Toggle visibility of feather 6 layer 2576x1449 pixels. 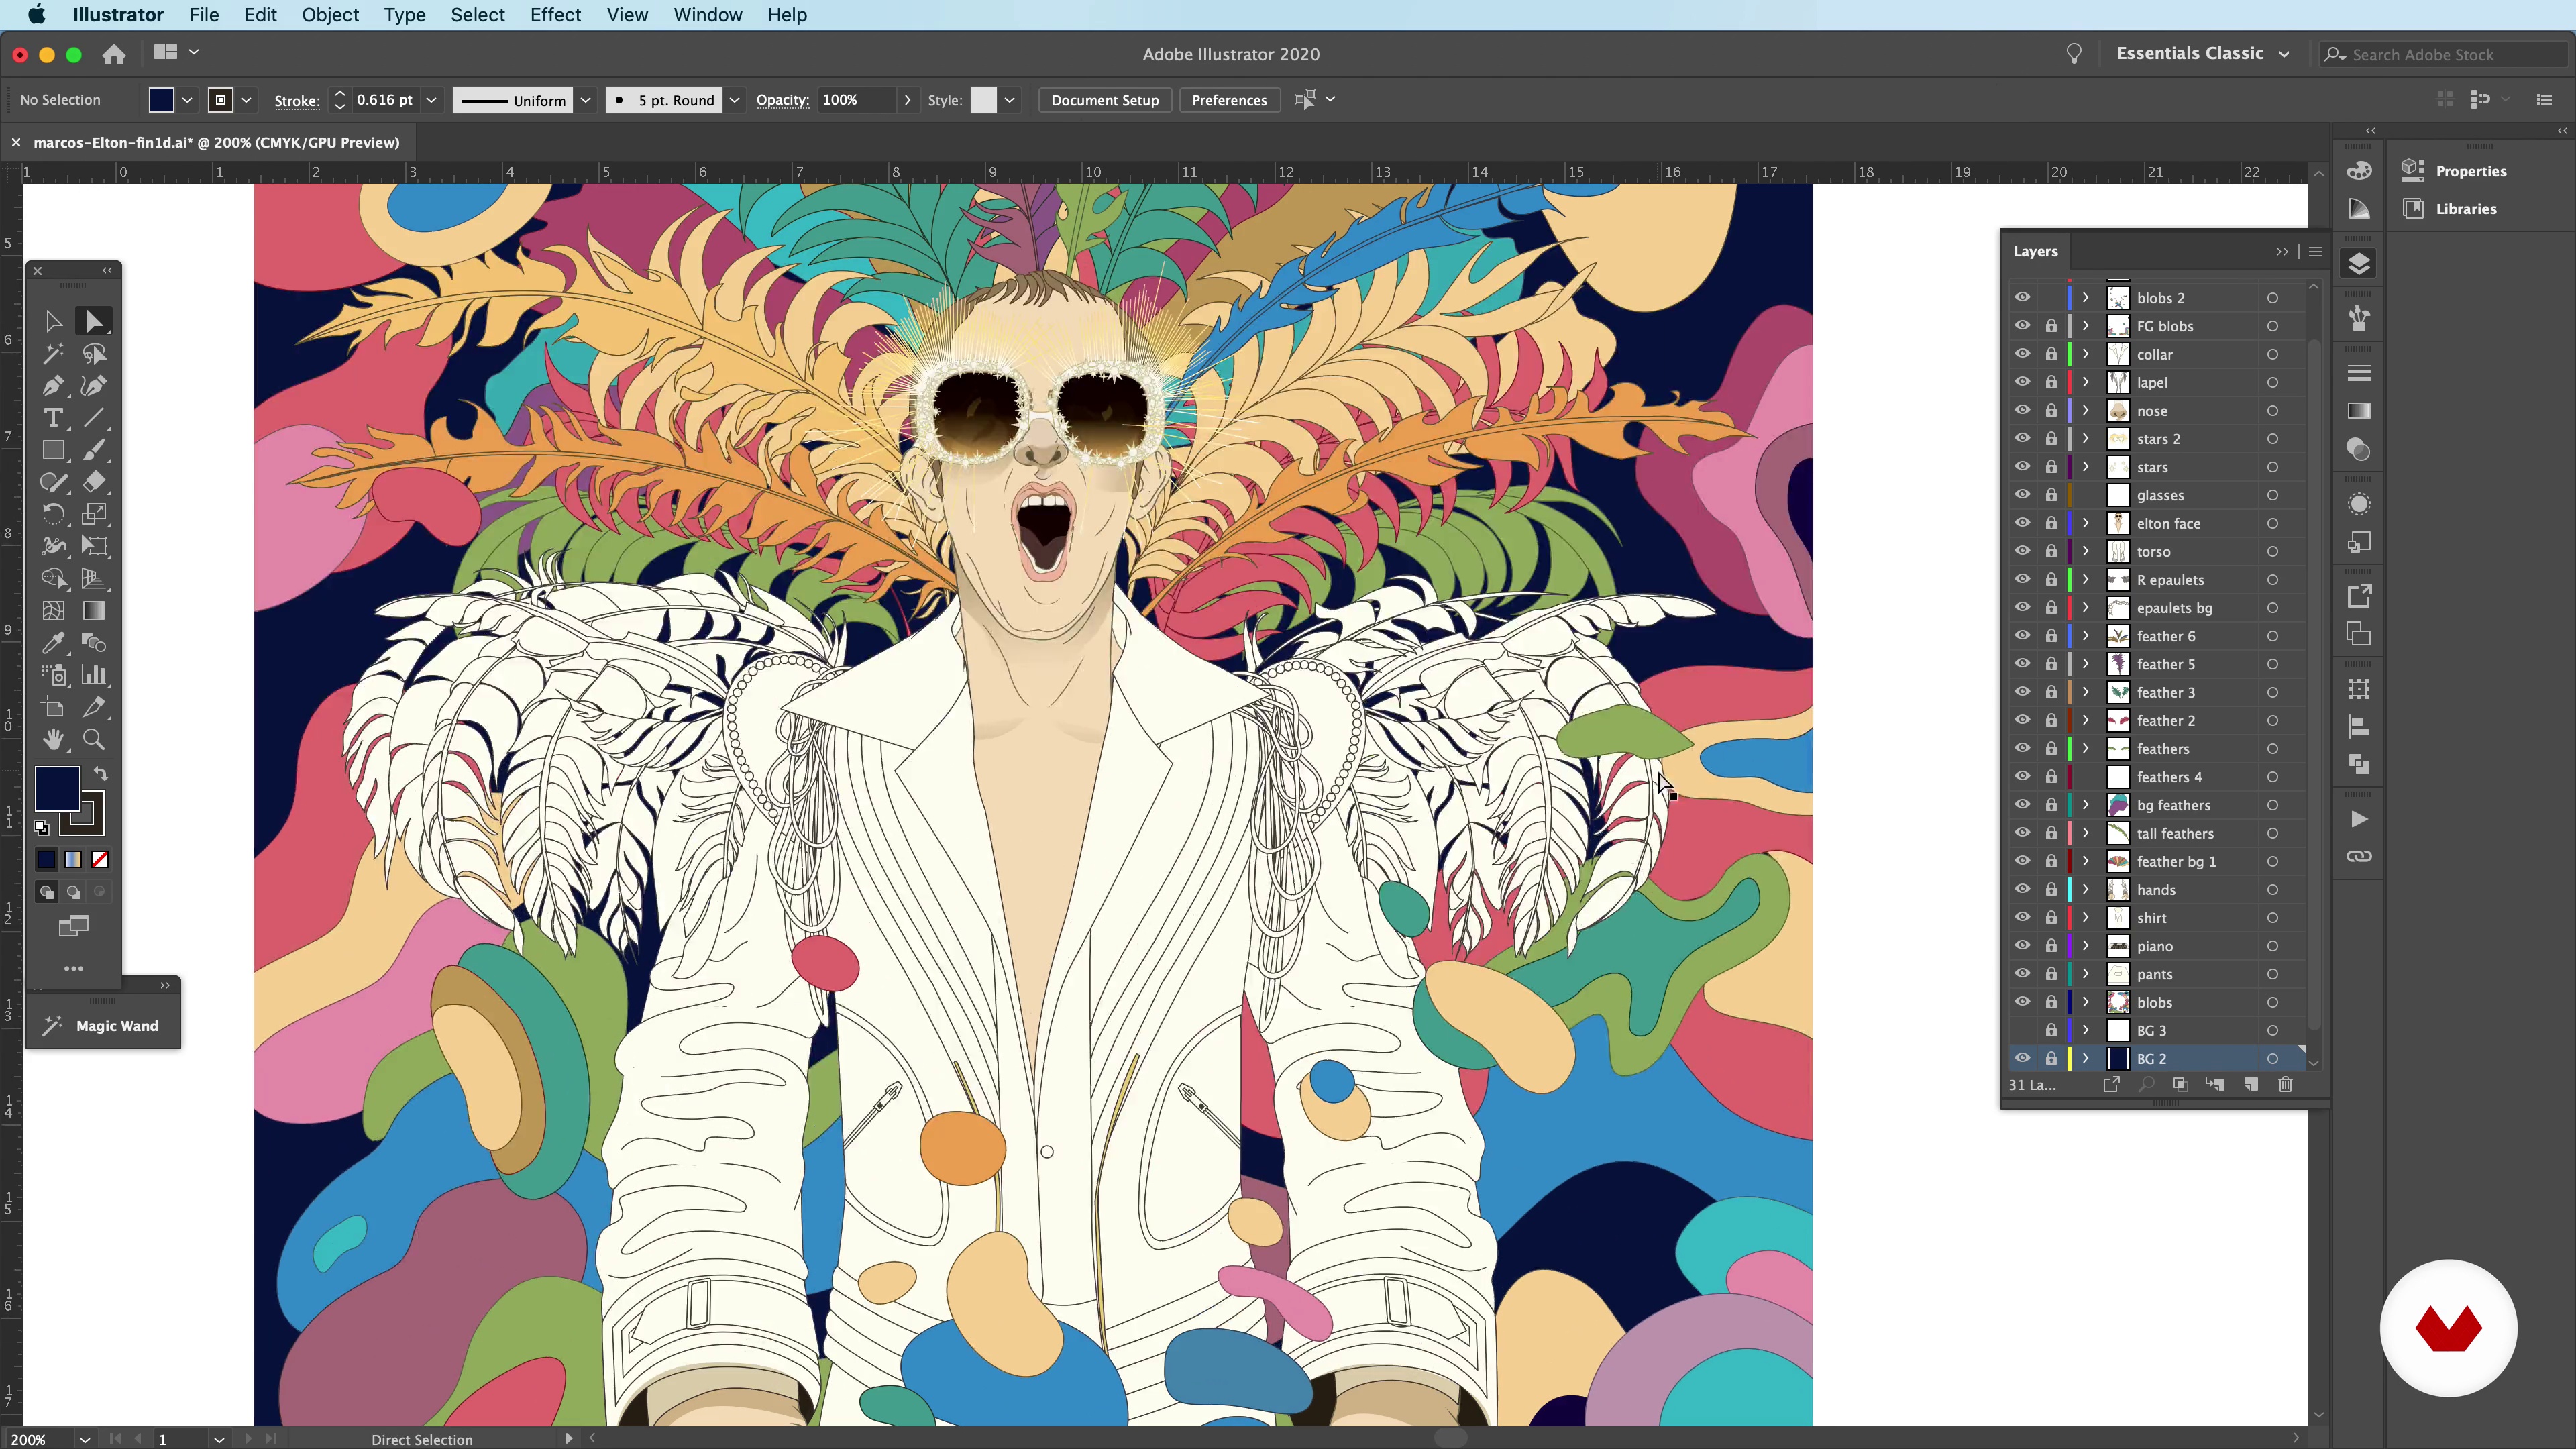click(2022, 635)
